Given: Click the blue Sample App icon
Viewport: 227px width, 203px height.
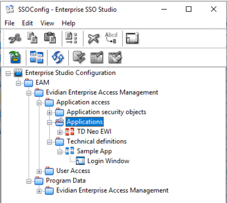Looking at the screenshot, I should tap(70, 151).
